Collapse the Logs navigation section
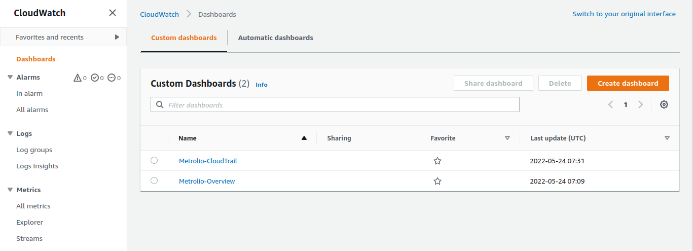Viewport: 693px width, 251px height. click(10, 134)
